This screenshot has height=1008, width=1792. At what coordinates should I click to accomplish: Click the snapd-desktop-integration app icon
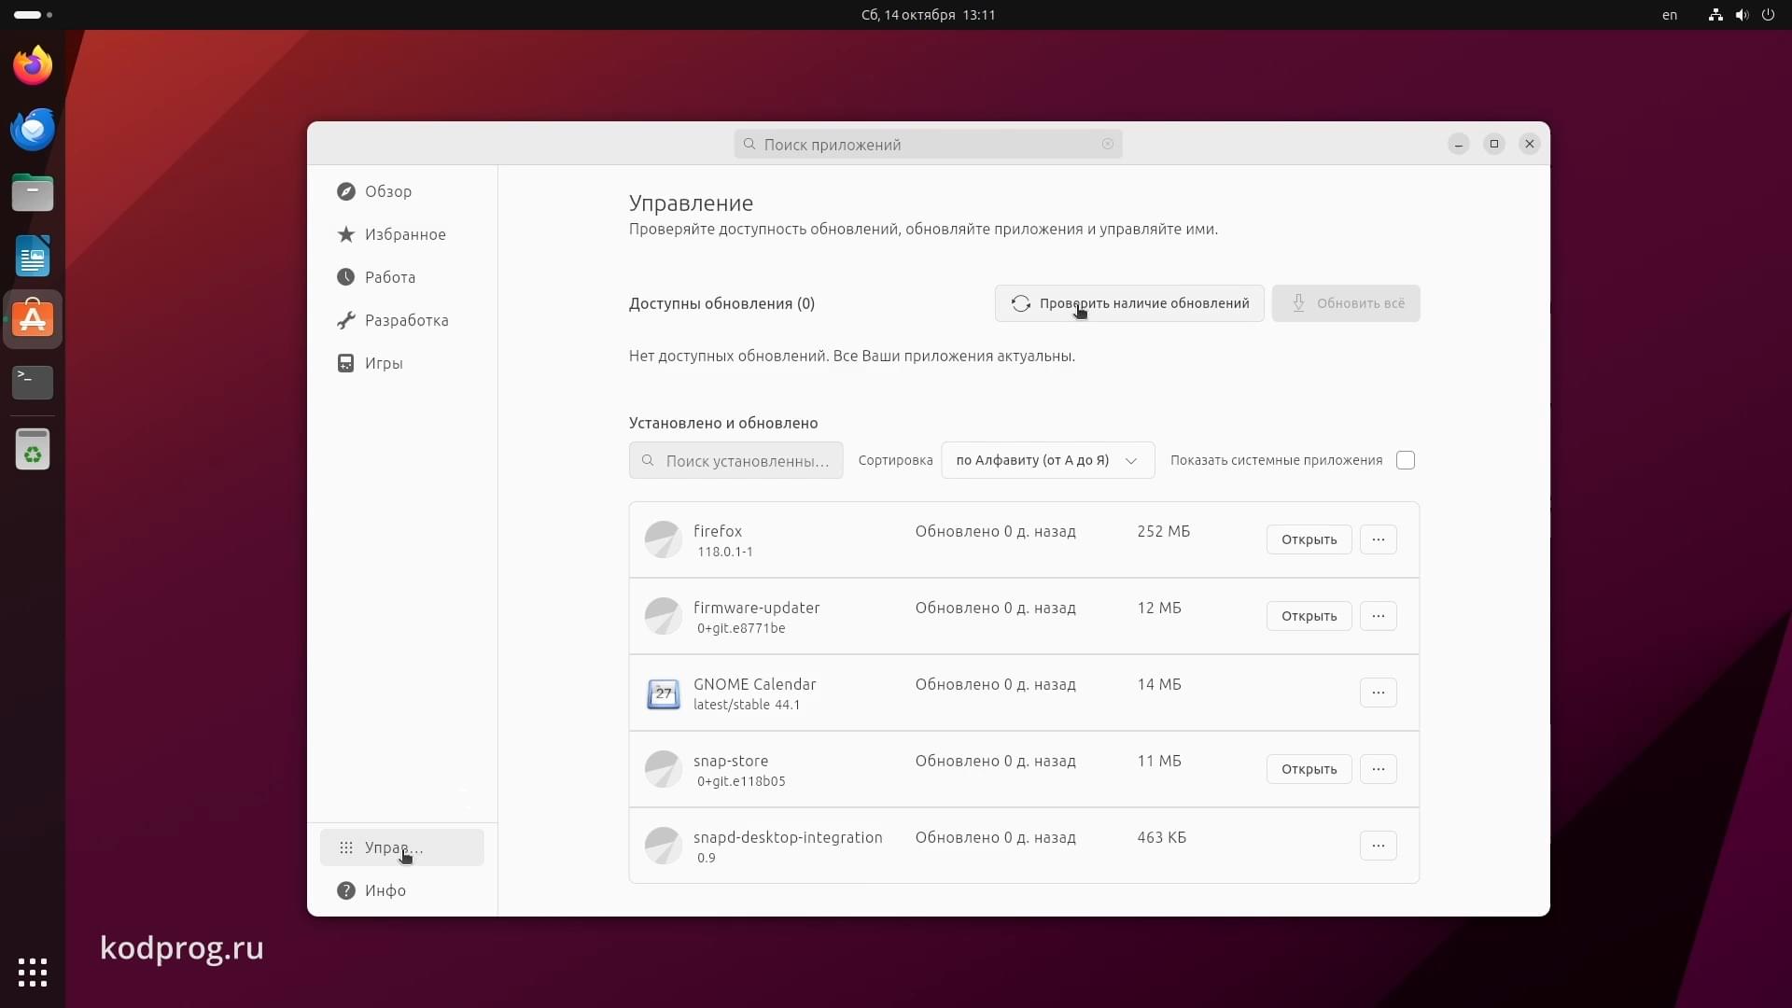point(664,846)
